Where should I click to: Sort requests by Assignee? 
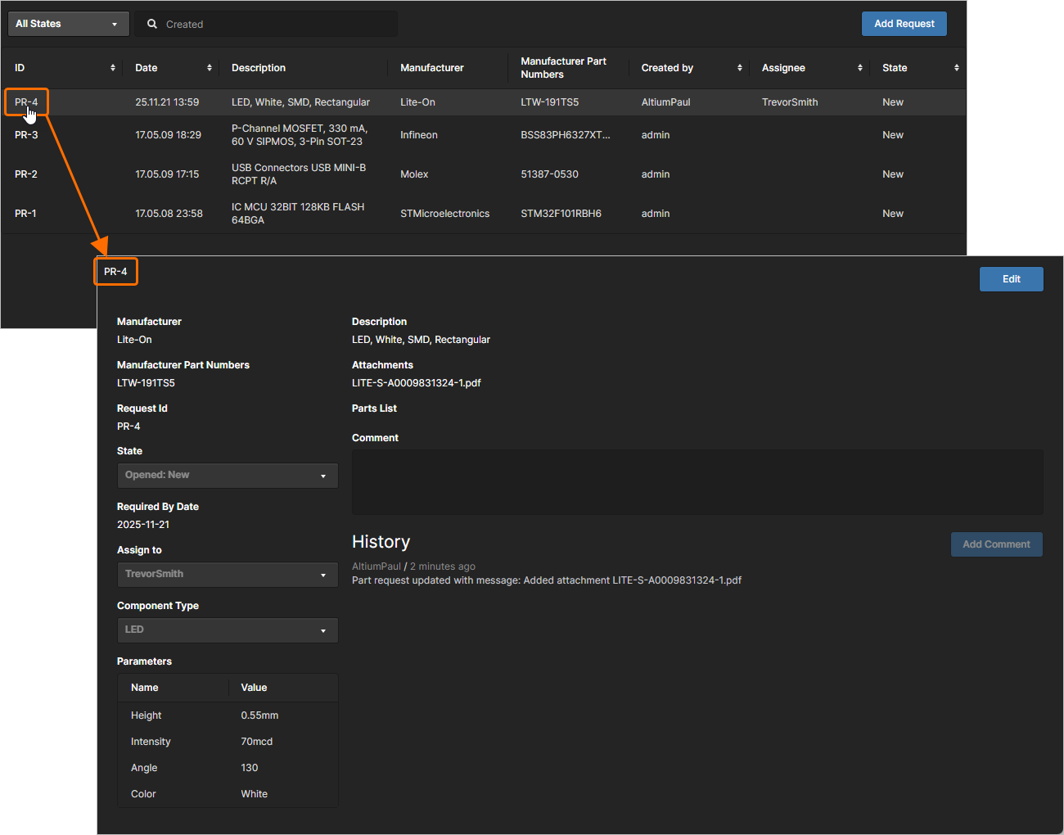pos(859,68)
